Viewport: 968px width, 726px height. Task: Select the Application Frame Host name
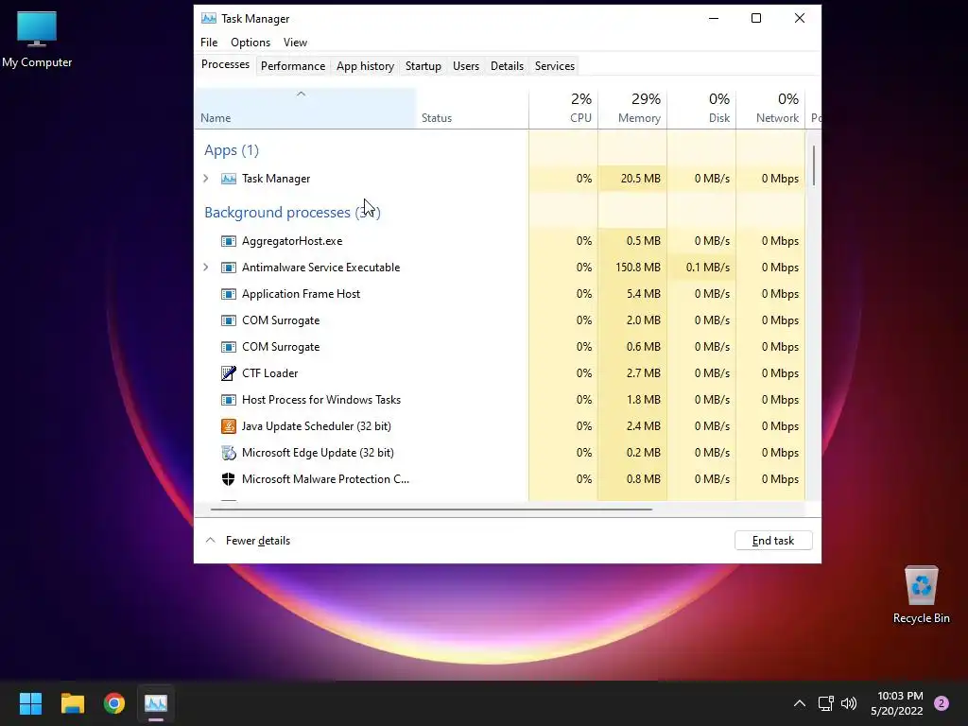coord(301,294)
